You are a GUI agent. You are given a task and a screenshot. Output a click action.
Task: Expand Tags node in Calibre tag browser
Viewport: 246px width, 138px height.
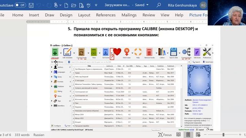[x=52, y=101]
